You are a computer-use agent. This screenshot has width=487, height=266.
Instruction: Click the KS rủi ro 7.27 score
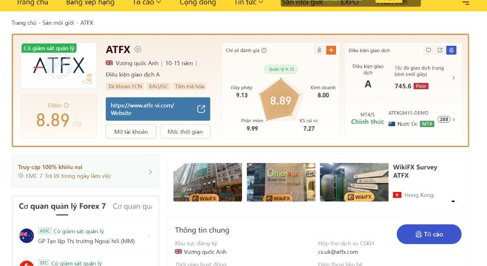pos(309,125)
